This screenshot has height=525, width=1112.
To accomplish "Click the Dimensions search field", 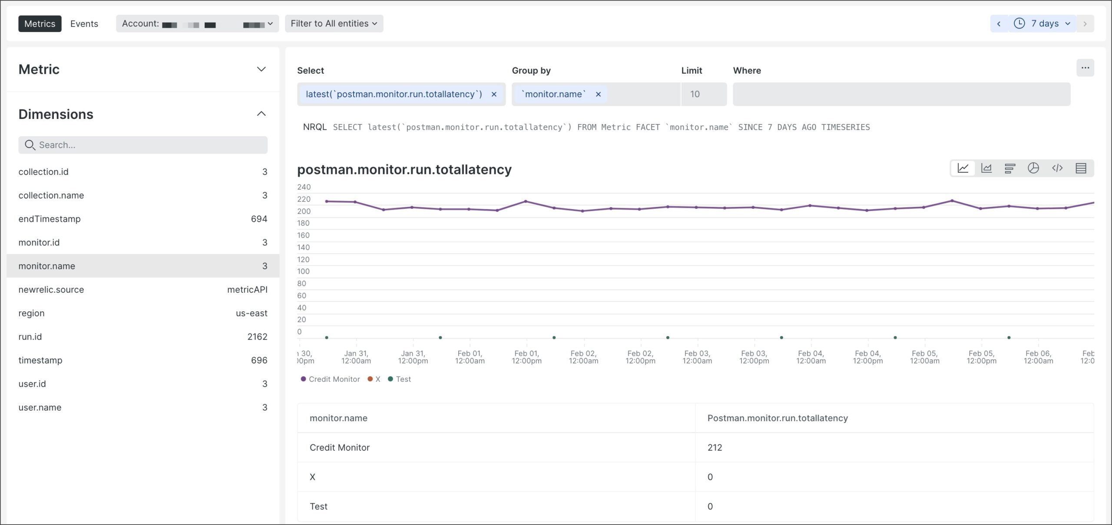I will coord(143,145).
